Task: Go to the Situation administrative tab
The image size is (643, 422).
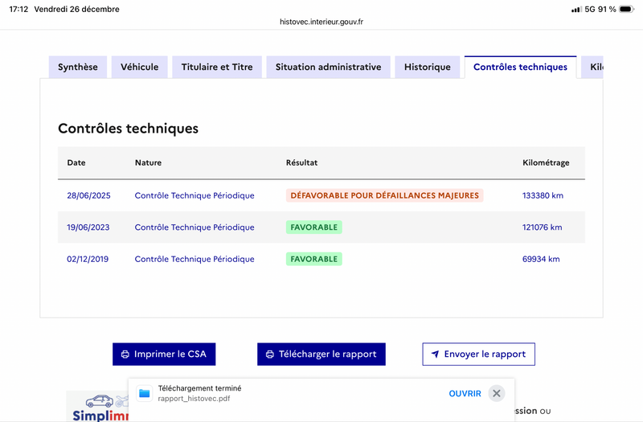Action: coord(328,68)
